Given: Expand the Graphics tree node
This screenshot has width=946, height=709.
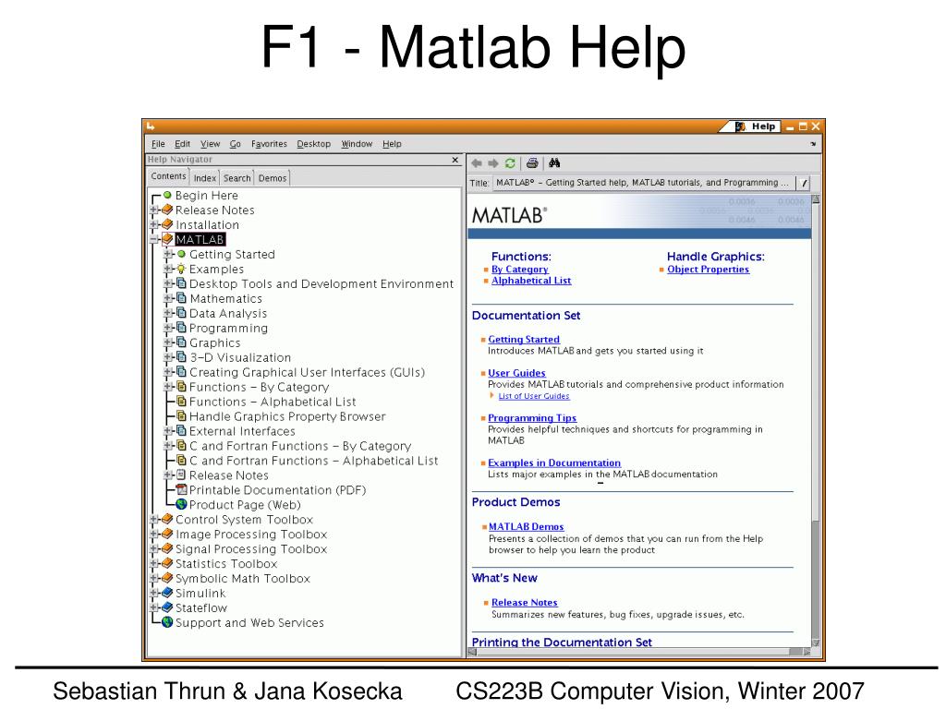Looking at the screenshot, I should point(168,342).
